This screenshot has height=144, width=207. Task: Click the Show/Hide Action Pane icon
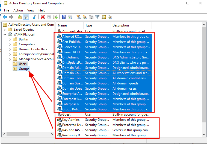(x=70, y=17)
